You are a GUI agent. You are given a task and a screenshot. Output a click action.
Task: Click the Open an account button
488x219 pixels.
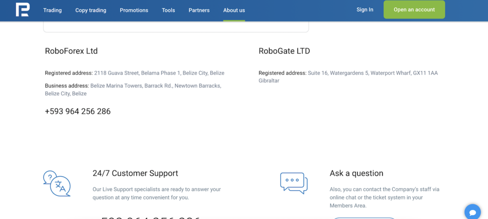[414, 10]
